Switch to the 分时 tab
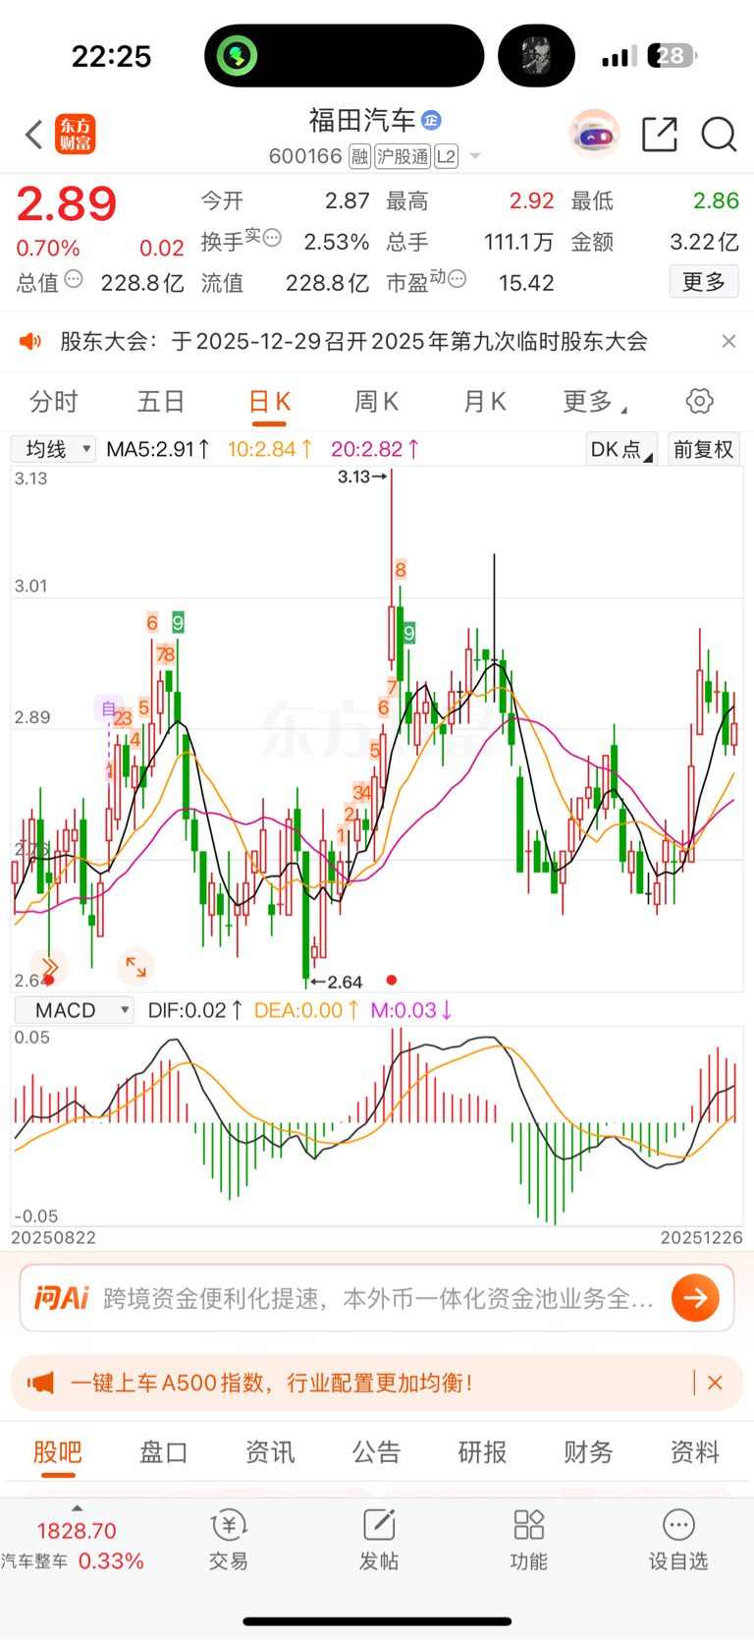 (x=54, y=401)
